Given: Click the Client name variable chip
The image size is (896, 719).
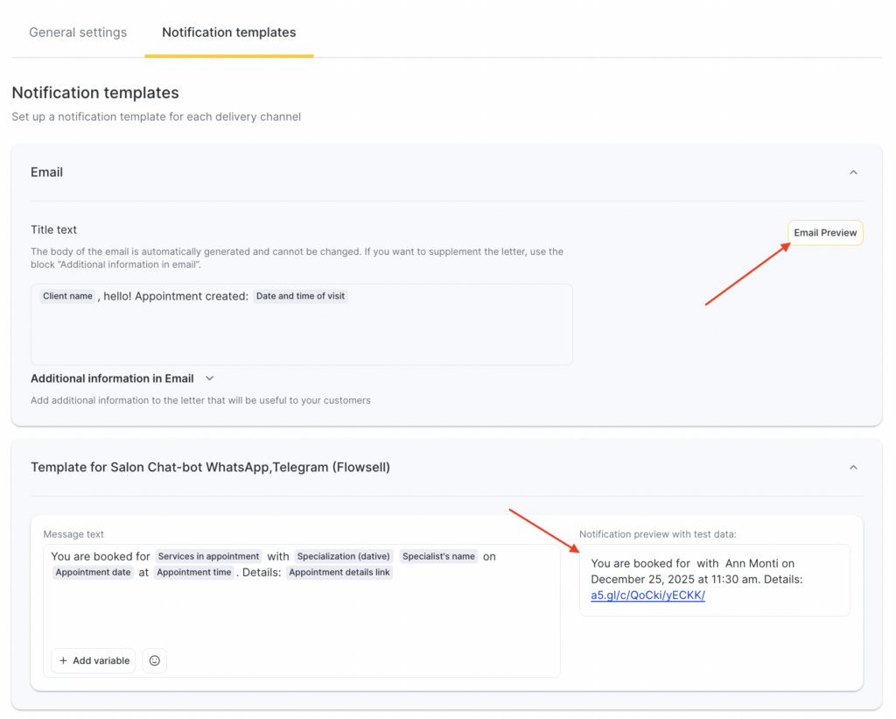Looking at the screenshot, I should pos(67,296).
